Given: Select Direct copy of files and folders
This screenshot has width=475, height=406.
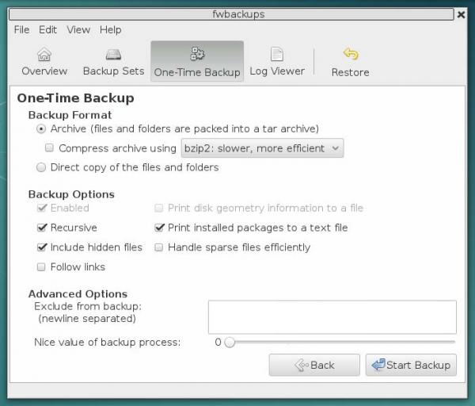Looking at the screenshot, I should pyautogui.click(x=41, y=167).
